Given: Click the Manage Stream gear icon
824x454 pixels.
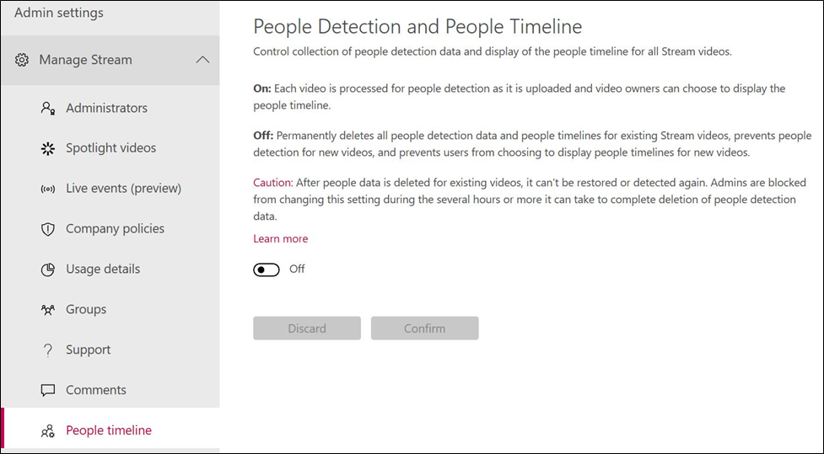Looking at the screenshot, I should tap(22, 60).
